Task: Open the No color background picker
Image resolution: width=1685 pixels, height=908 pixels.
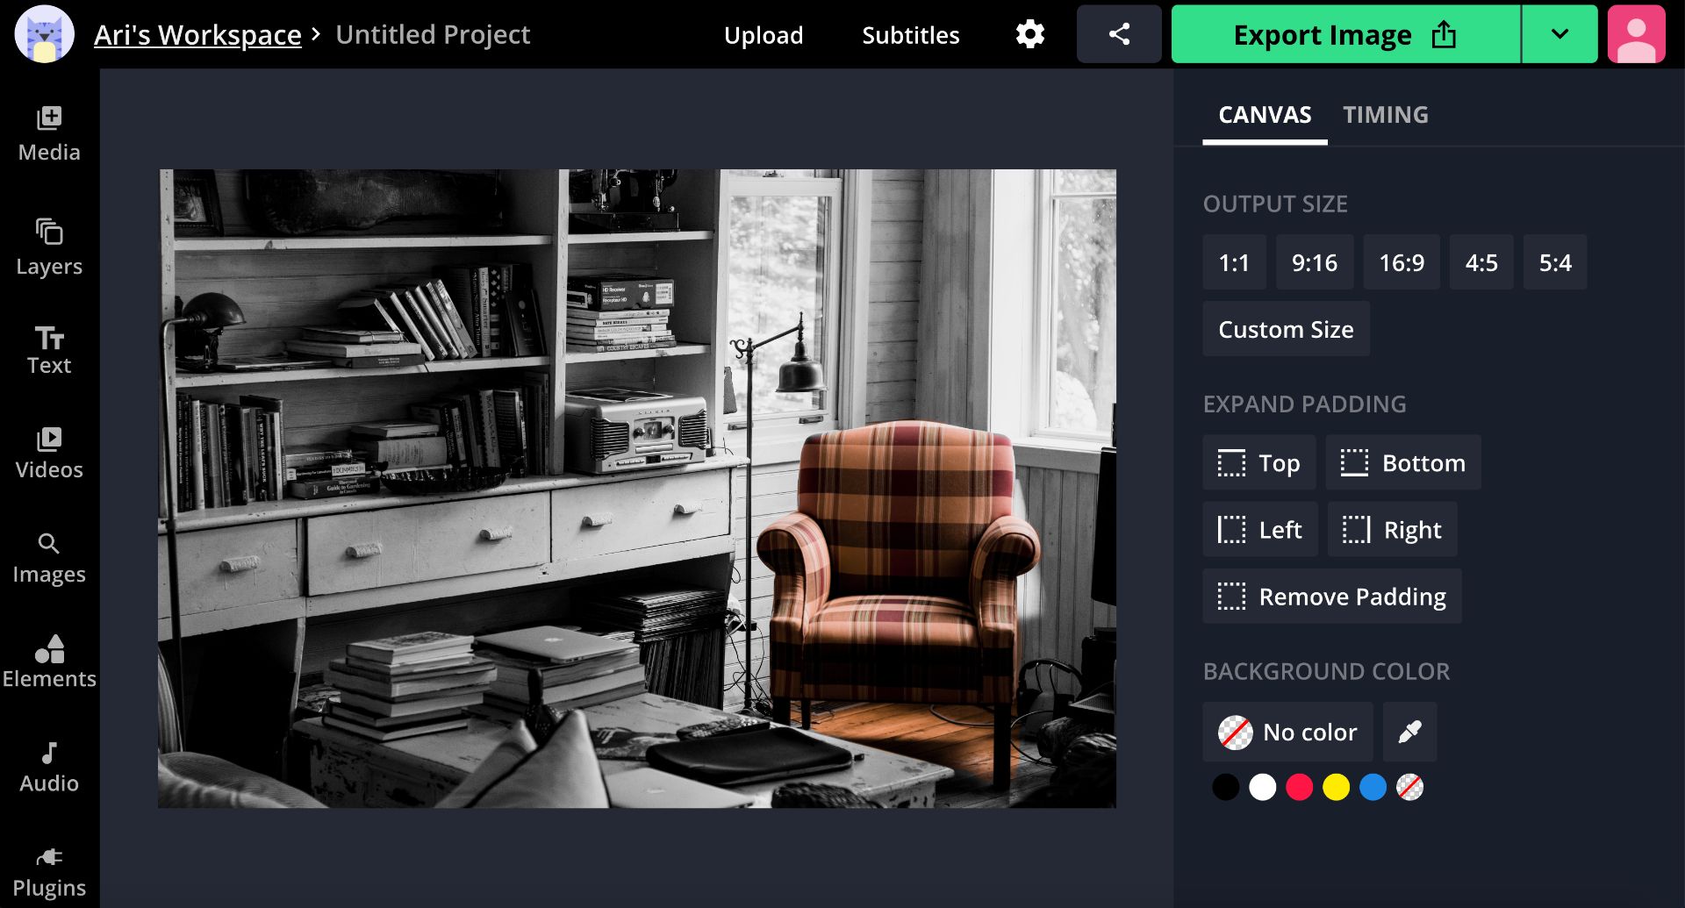Action: coord(1287,732)
